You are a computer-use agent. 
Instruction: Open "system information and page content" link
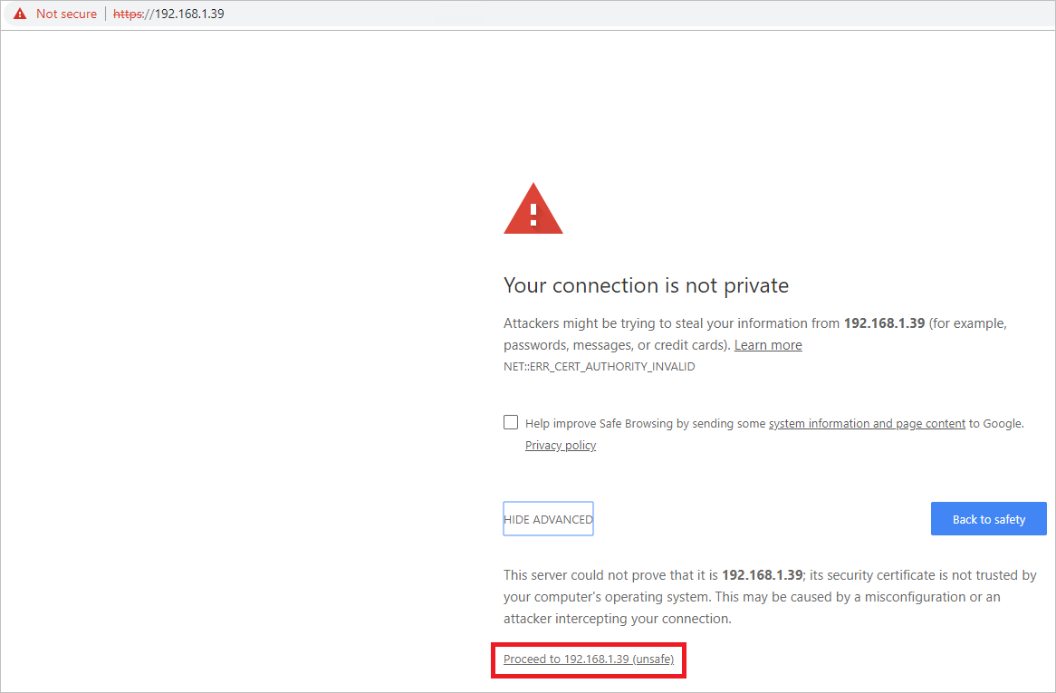pyautogui.click(x=867, y=423)
